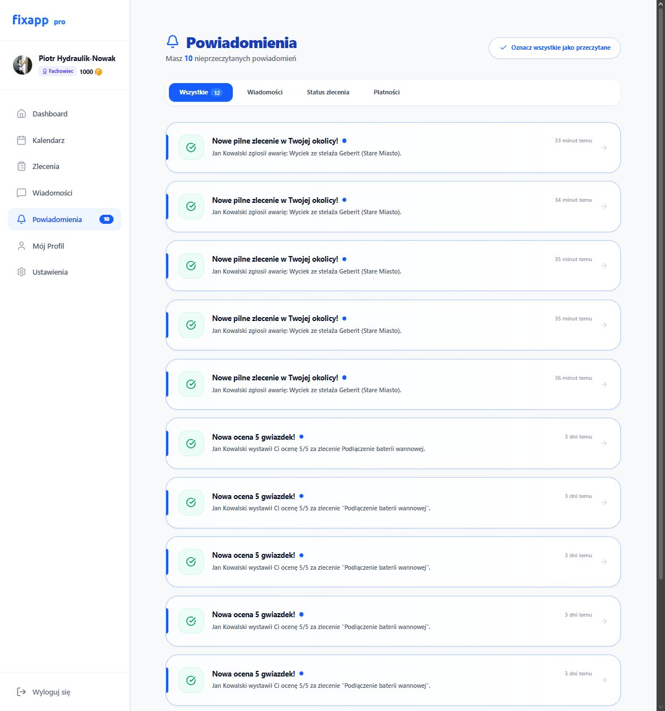Image resolution: width=665 pixels, height=711 pixels.
Task: Switch to the Status zlecenia tab
Action: click(328, 92)
